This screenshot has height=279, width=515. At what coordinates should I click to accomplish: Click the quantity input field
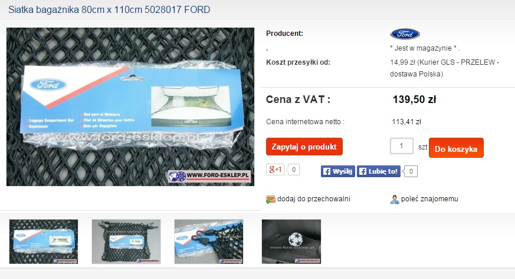point(401,146)
